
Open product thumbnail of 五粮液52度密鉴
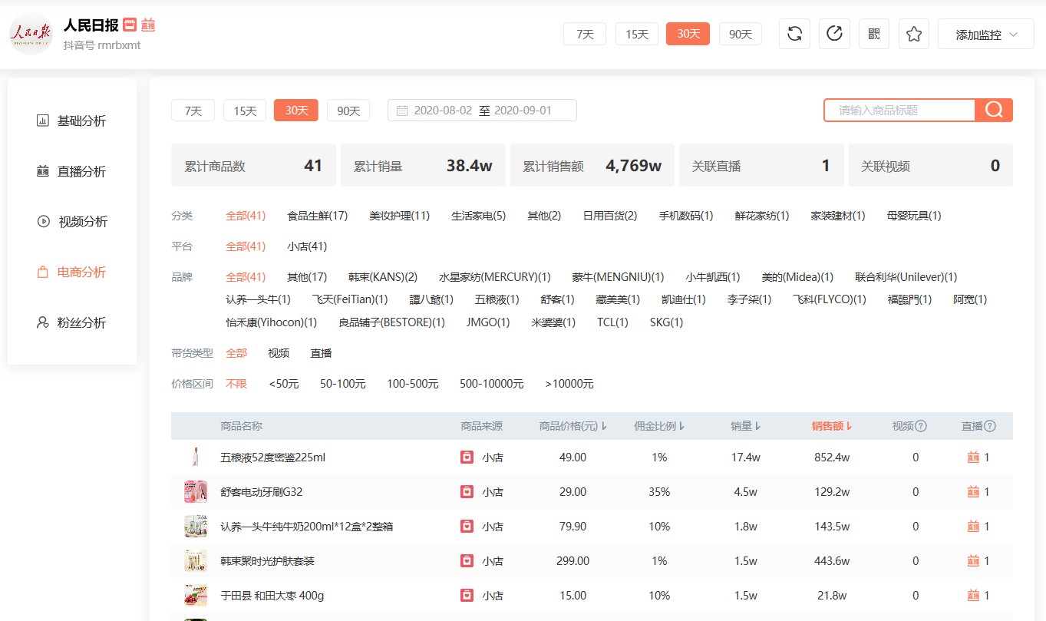[196, 457]
